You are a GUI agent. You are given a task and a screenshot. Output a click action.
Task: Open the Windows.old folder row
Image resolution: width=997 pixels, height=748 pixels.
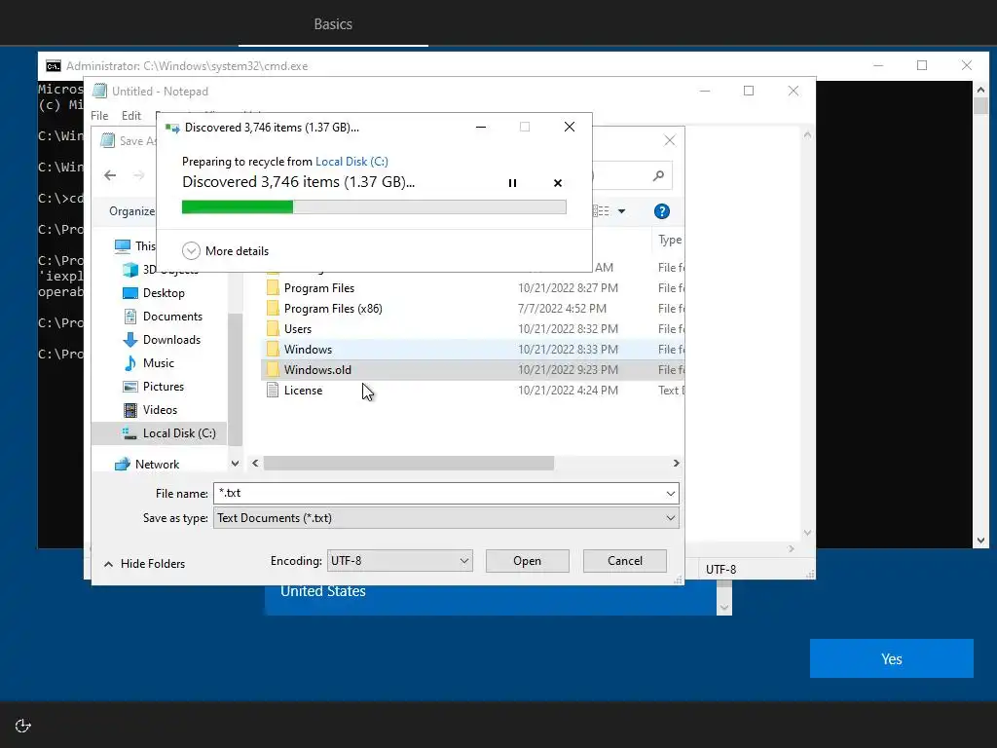pyautogui.click(x=472, y=369)
